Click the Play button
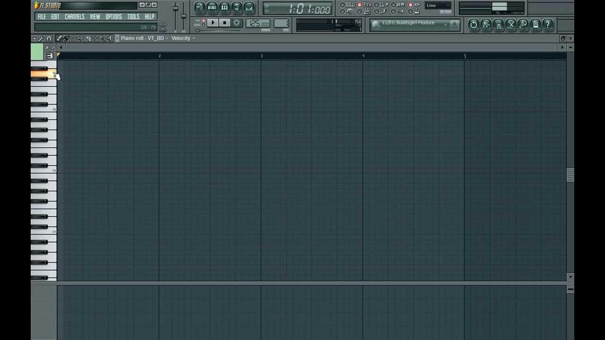Viewport: 605px width, 340px height. (213, 23)
